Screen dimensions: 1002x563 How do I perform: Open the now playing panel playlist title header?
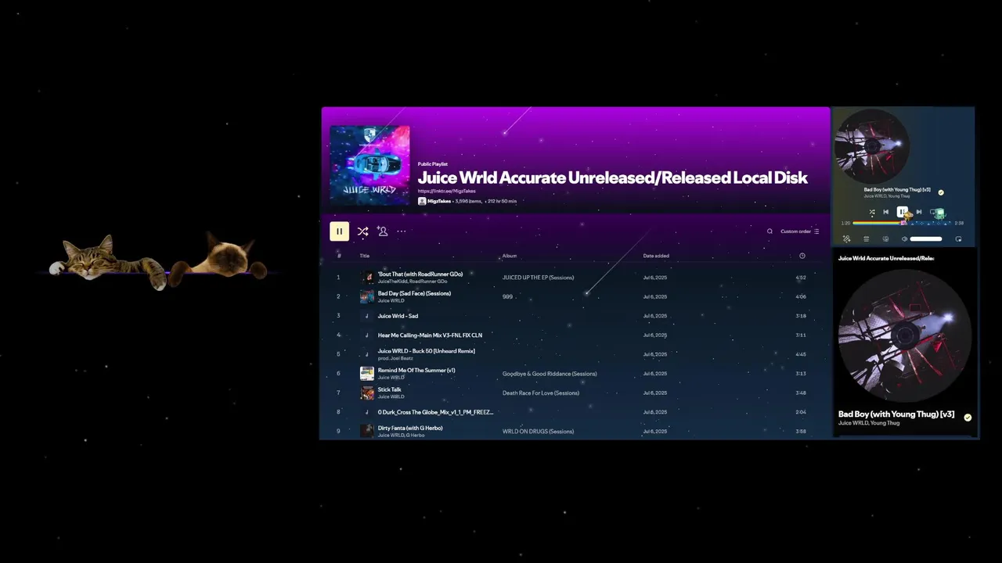886,258
